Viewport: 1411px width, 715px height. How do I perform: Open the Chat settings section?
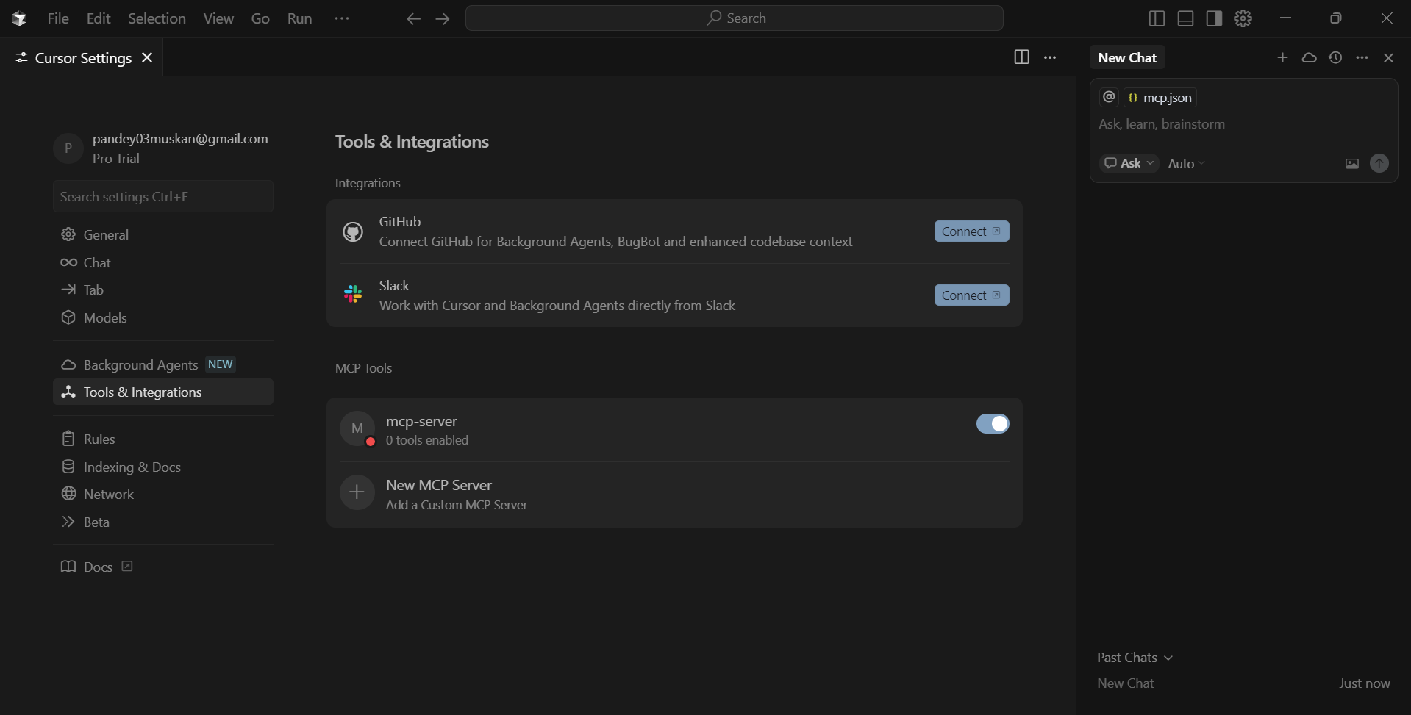(x=163, y=262)
